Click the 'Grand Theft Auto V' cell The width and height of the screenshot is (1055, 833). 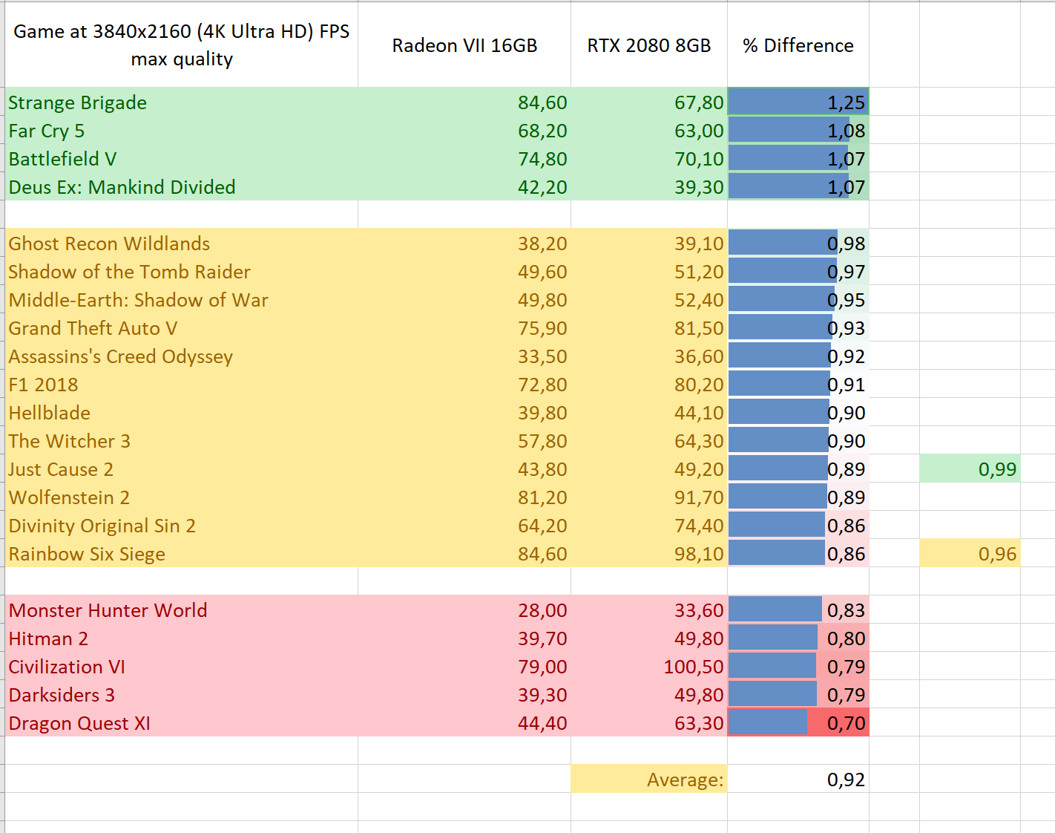pyautogui.click(x=182, y=327)
